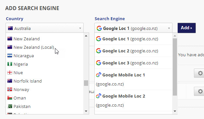
Task: Click the Norway flag icon
Action: pos(10,89)
